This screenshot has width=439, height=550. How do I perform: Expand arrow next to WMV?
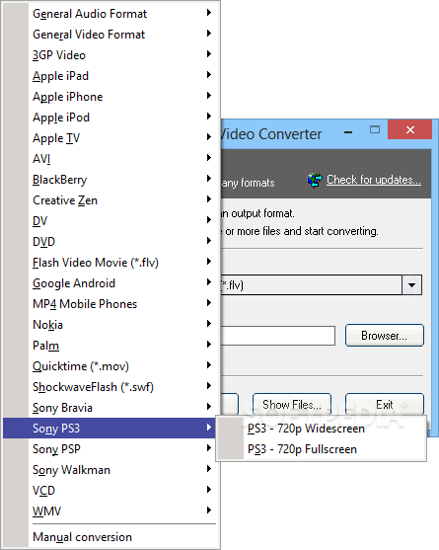point(209,510)
